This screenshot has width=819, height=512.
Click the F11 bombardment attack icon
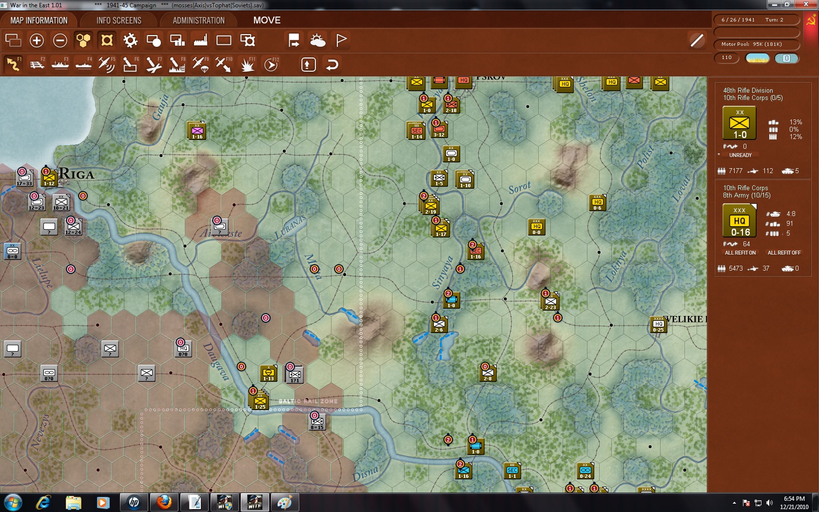247,64
